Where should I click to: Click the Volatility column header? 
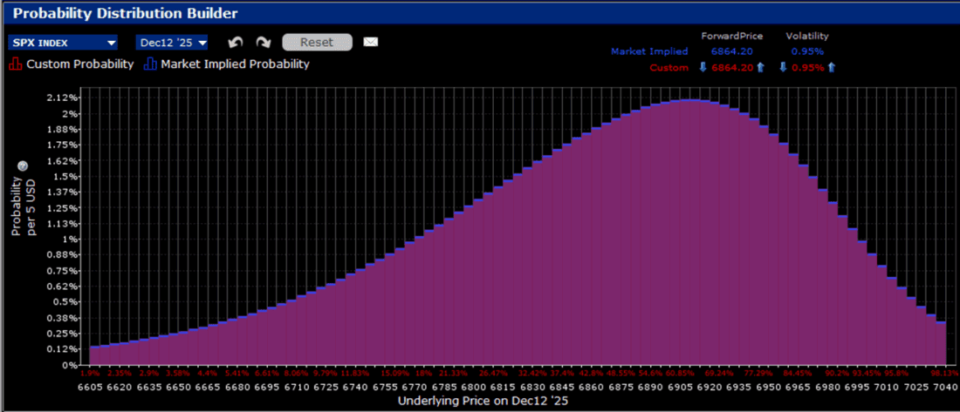tap(807, 36)
